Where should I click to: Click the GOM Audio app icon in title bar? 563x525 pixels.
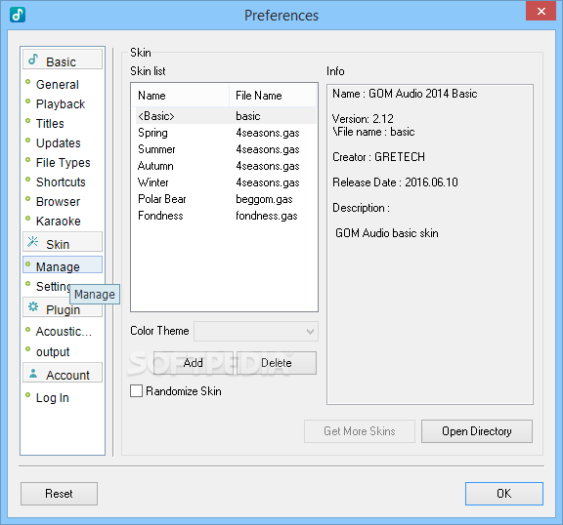point(18,15)
